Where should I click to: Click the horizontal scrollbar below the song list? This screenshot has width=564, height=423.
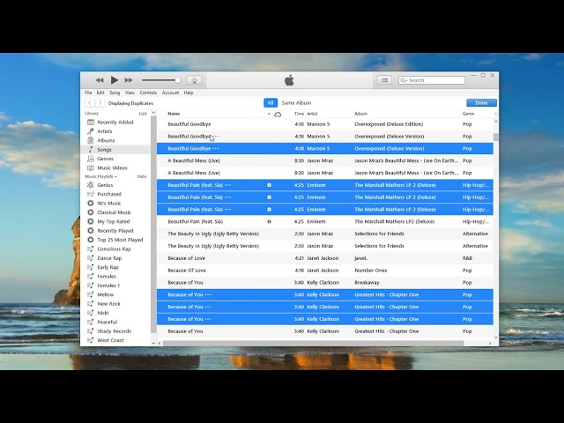[x=313, y=344]
